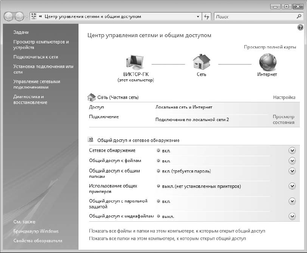Open the address bar dropdown arrow
This screenshot has height=253, width=307.
pyautogui.click(x=198, y=17)
